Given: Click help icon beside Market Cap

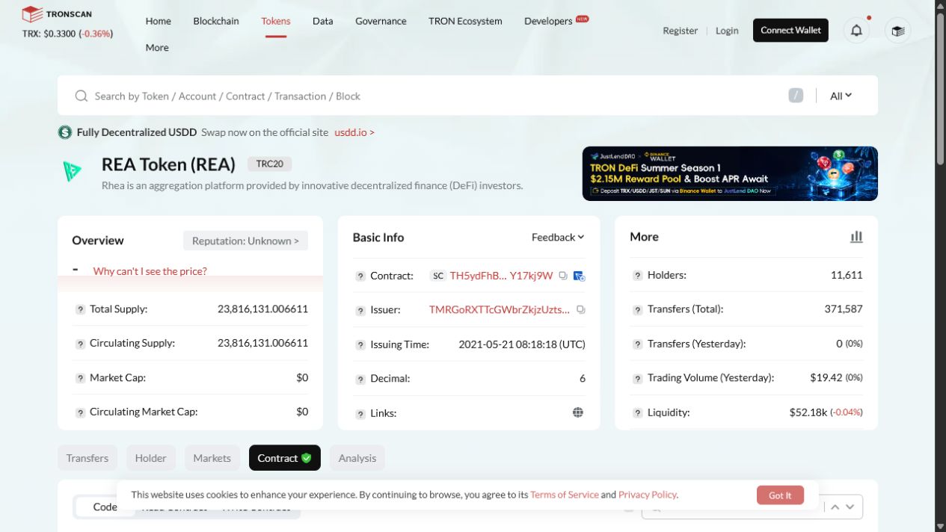Looking at the screenshot, I should [80, 378].
